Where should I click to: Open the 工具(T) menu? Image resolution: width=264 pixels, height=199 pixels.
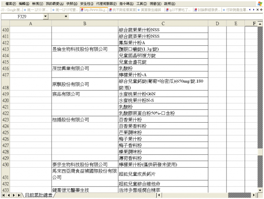[141, 4]
